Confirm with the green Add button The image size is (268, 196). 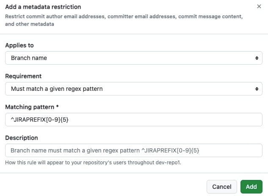coord(251,187)
